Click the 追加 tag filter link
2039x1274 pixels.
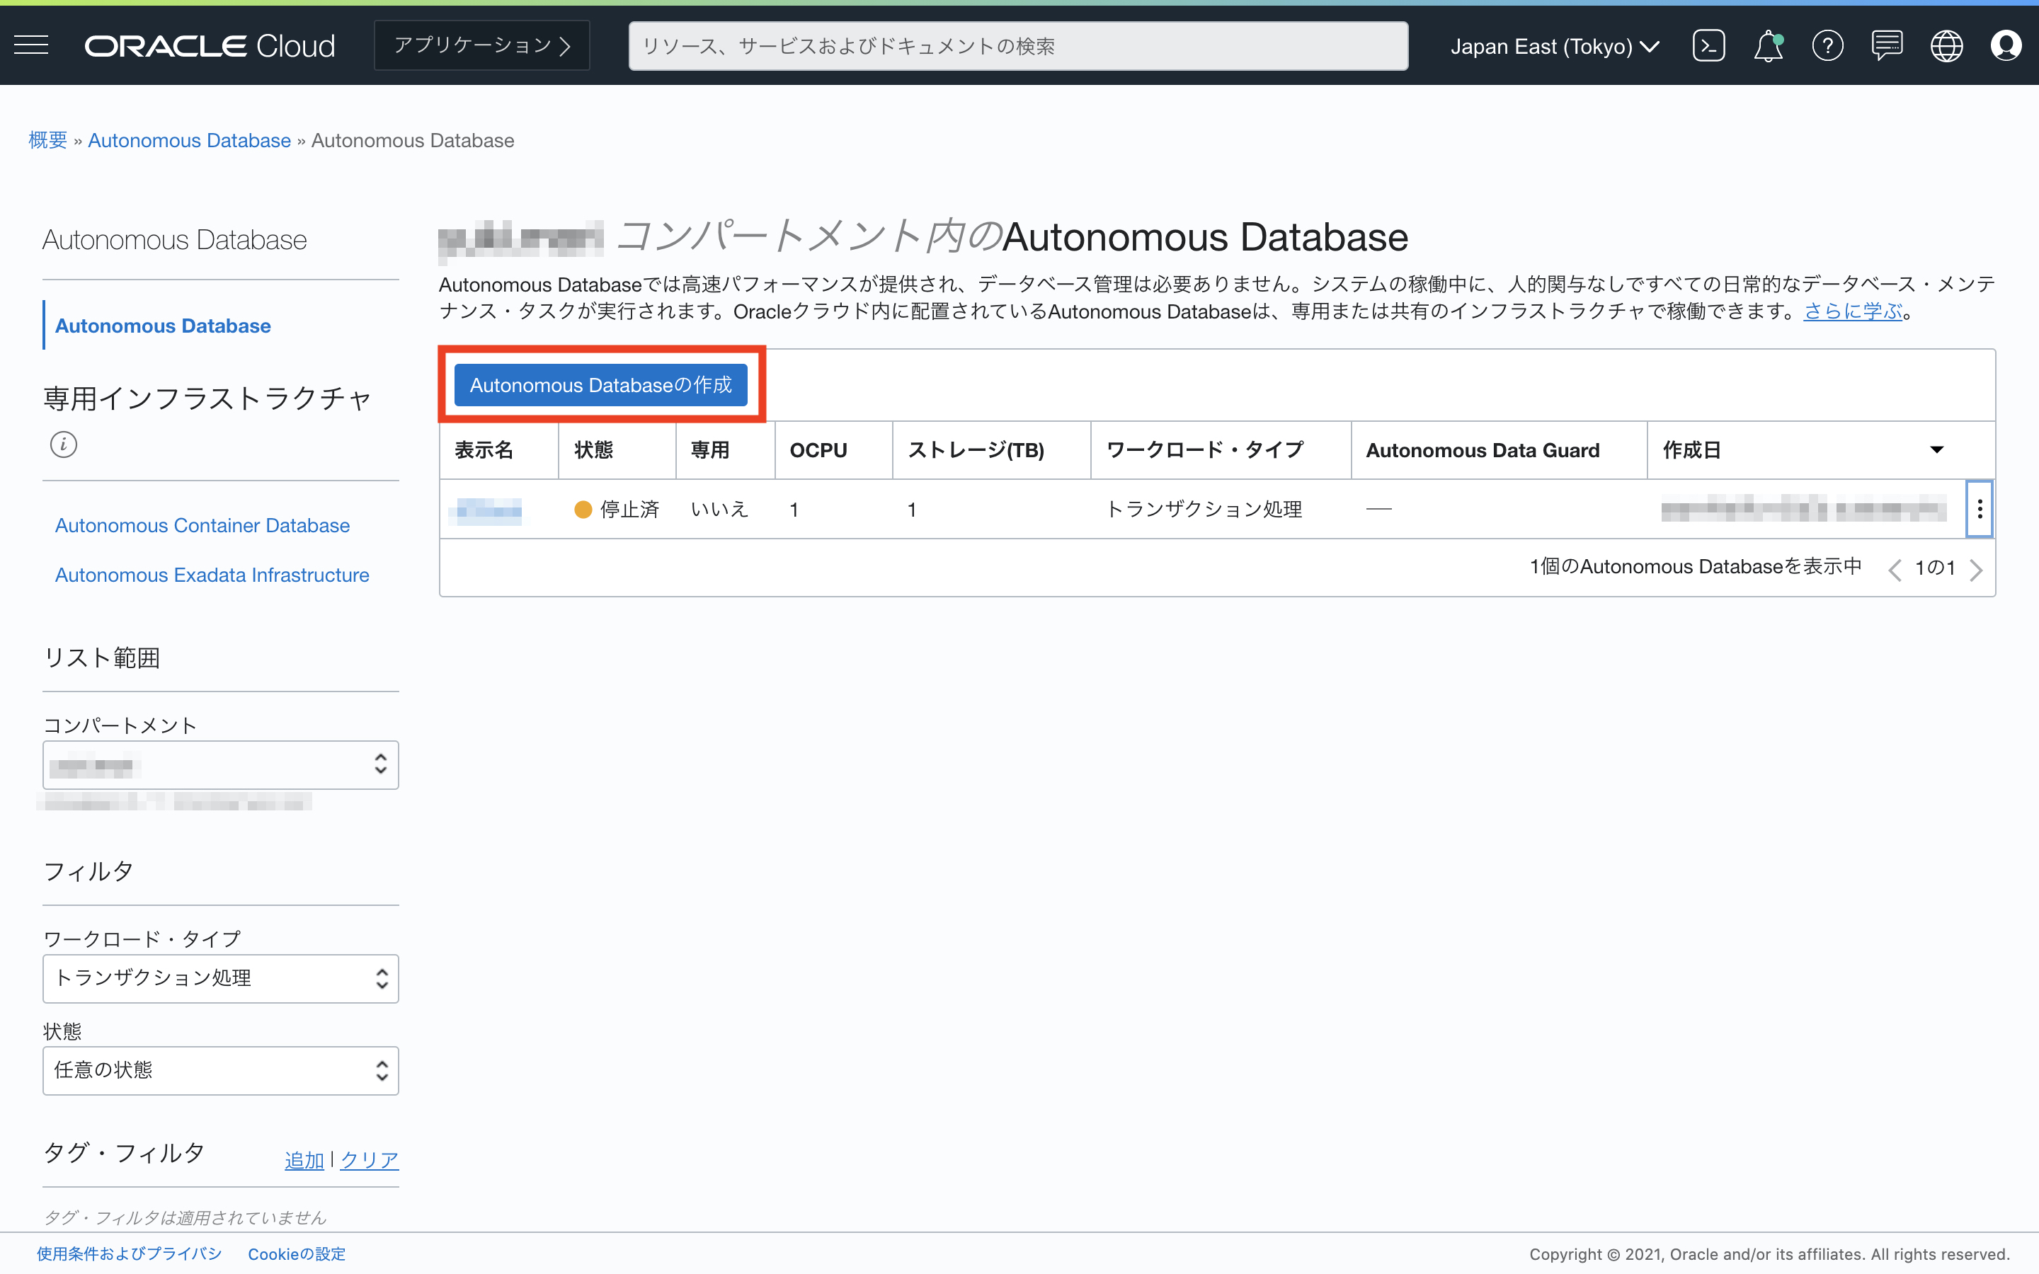pos(304,1160)
